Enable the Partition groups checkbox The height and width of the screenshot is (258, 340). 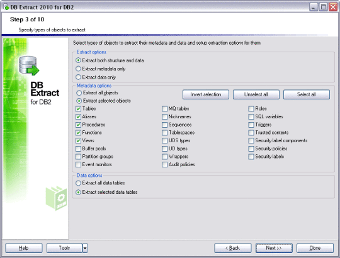[x=78, y=157]
